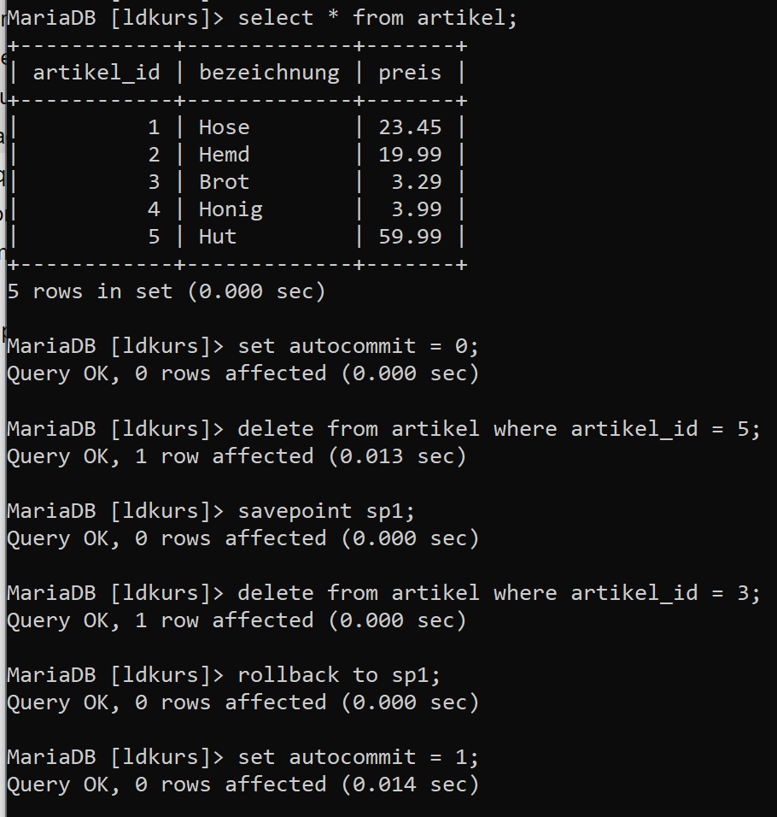Click the 'set autocommit = 0;' command
Viewport: 777px width, 817px height.
coord(358,346)
